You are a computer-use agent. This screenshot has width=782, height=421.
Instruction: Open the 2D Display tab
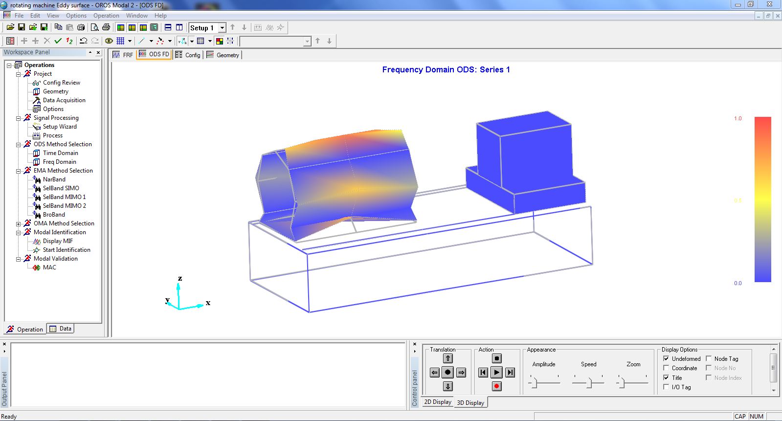pos(437,402)
